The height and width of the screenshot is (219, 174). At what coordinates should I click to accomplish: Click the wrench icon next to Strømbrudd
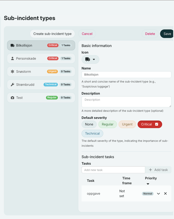12,84
